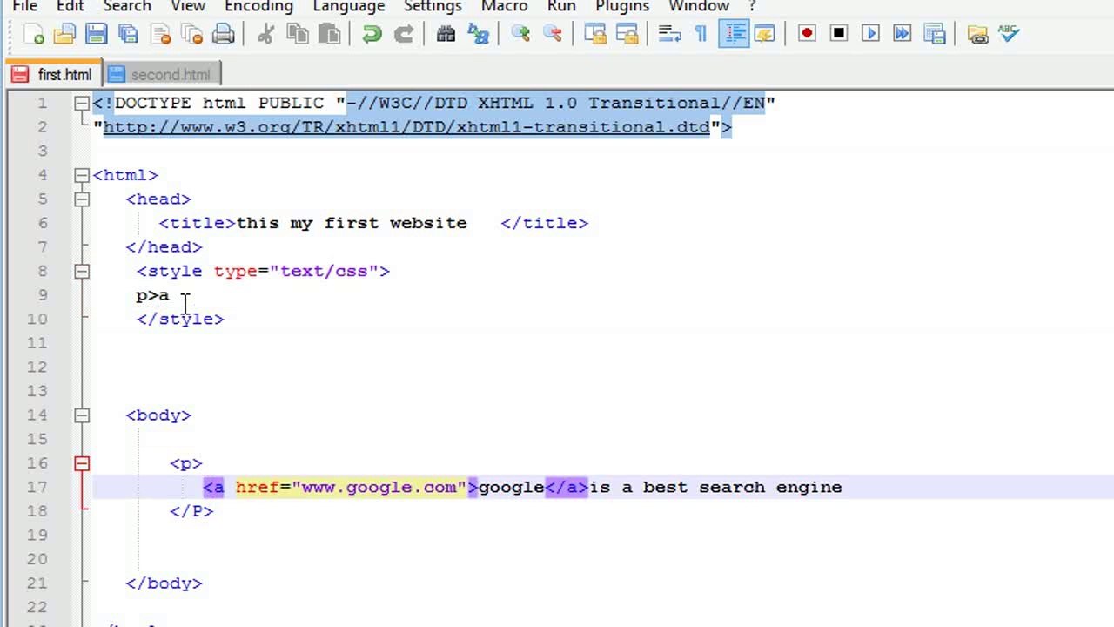
Task: Click the w3.org DTD URL on line 2
Action: 406,127
